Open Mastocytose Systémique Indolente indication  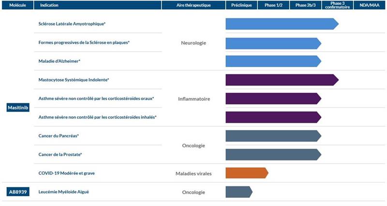pos(74,79)
